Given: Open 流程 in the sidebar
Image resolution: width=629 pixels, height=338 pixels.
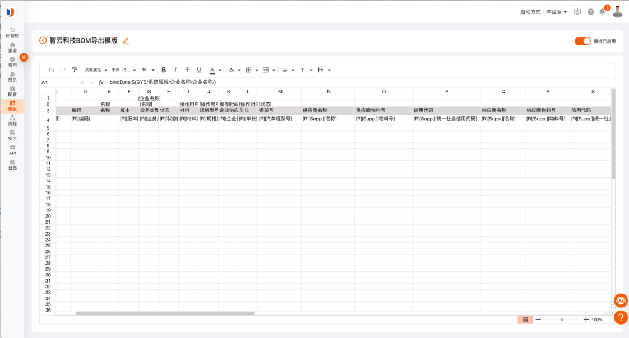Looking at the screenshot, I should pos(12,120).
